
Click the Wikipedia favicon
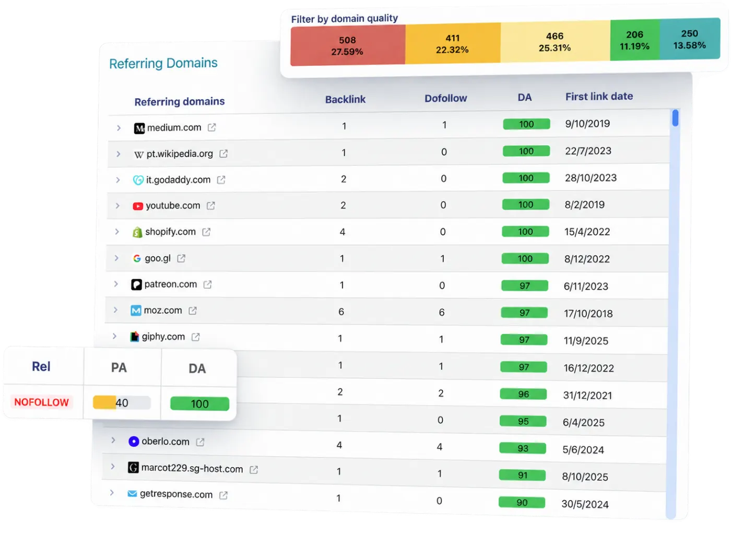pos(138,154)
